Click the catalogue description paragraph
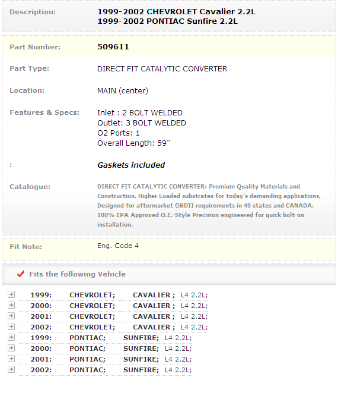The width and height of the screenshot is (338, 402). pyautogui.click(x=209, y=205)
